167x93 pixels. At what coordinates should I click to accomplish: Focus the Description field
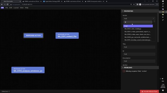tap(139, 61)
